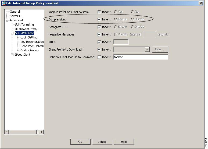Screen dimensions: 208x149
Task: Enable Inherit for Optional Client Module to Download
Action: (x=99, y=57)
